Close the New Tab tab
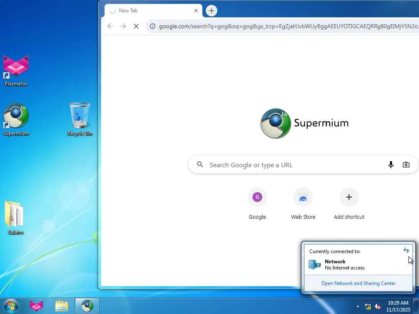 click(196, 11)
